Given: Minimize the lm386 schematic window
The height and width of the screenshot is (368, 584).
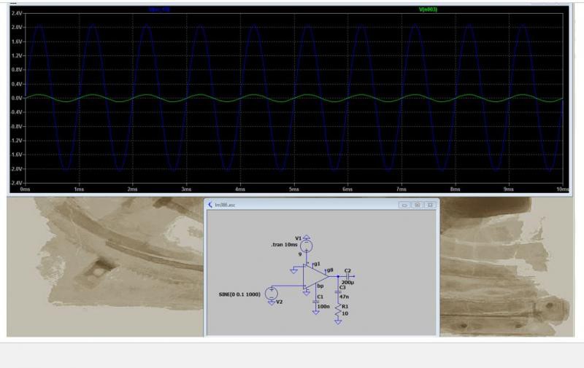Looking at the screenshot, I should (404, 205).
